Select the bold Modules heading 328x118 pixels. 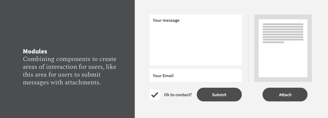click(x=35, y=51)
